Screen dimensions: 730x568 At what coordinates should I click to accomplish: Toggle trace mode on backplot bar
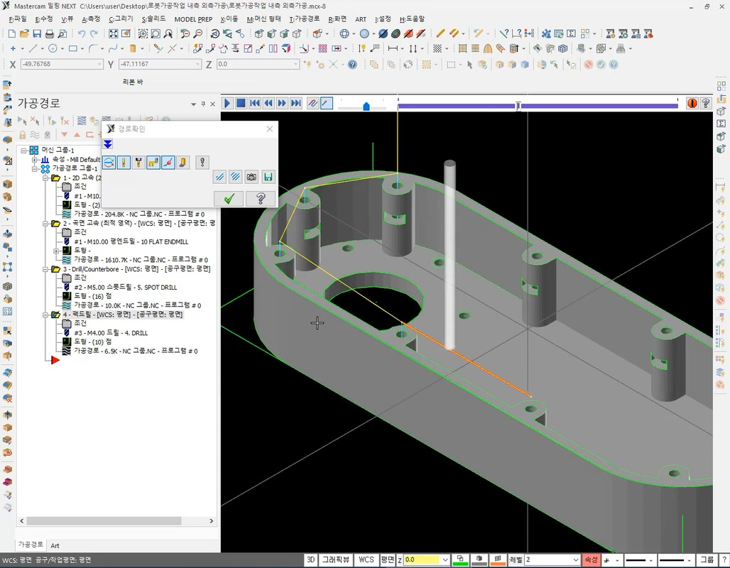coord(313,103)
